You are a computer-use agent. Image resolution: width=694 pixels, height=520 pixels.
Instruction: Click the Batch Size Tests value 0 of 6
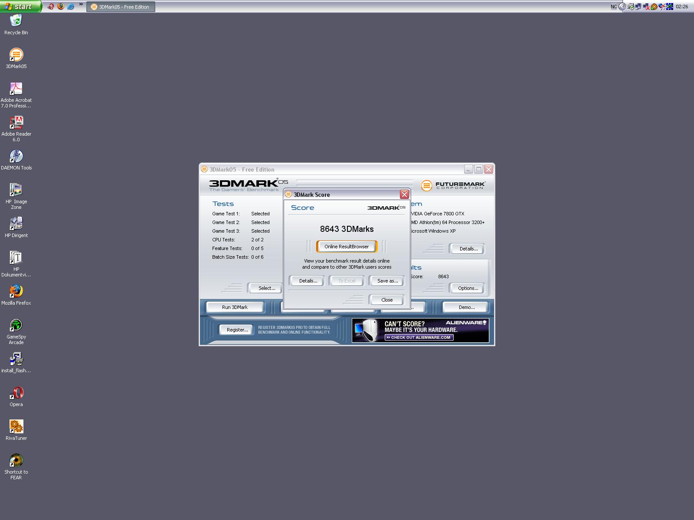(257, 257)
